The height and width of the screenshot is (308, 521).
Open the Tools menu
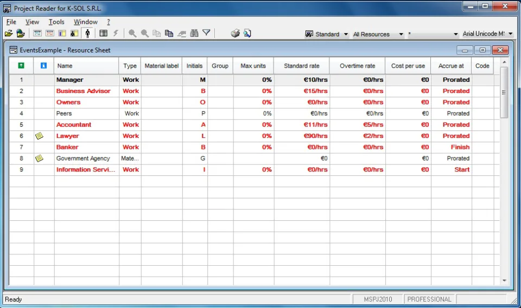click(x=56, y=22)
